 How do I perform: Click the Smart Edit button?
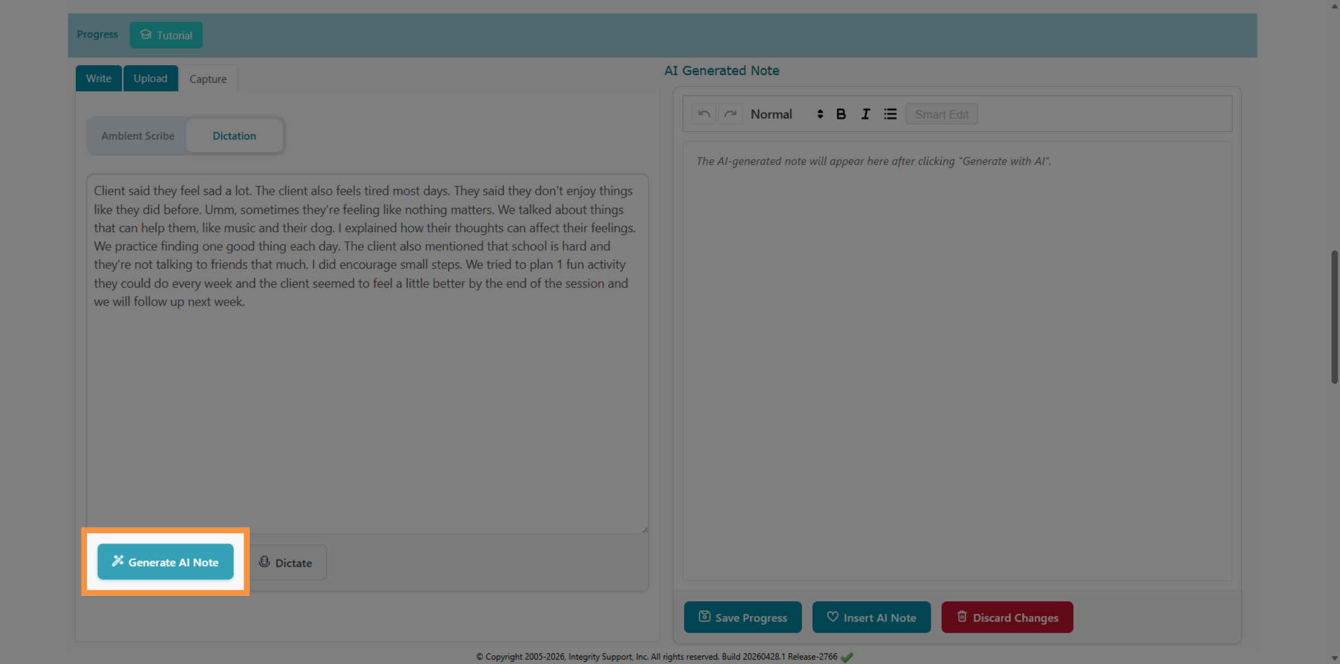coord(941,114)
